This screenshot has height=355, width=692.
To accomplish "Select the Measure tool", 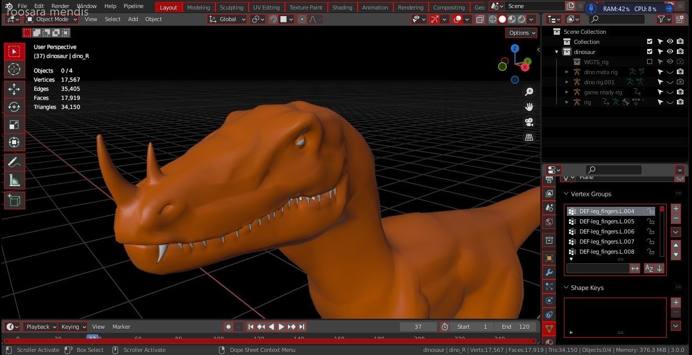I will (14, 180).
